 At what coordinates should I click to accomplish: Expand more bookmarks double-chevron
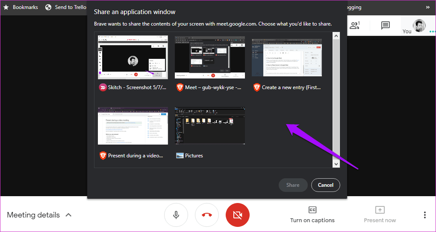coord(427,7)
